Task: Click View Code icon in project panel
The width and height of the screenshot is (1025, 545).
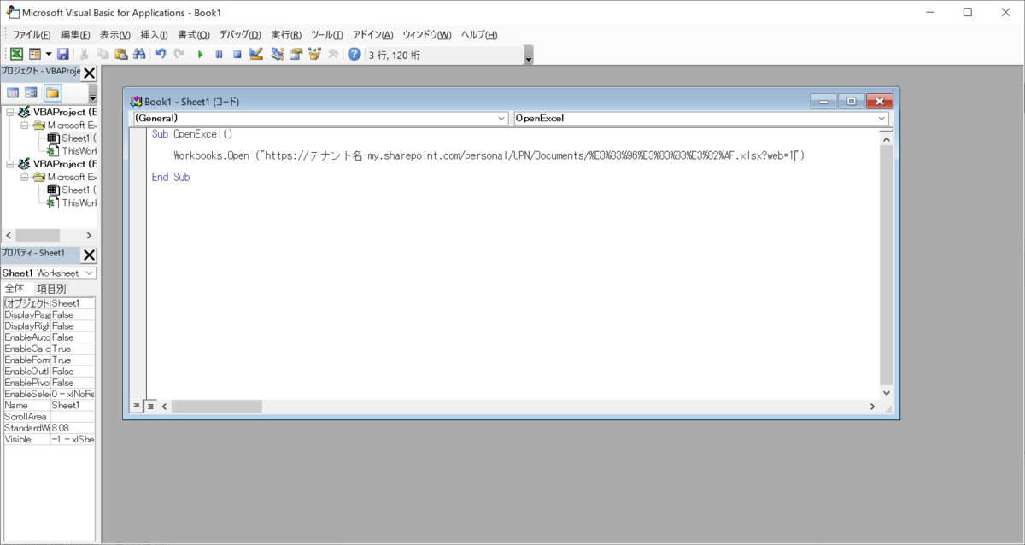Action: (x=13, y=92)
